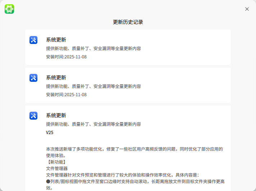The image size is (256, 191).
Task: Click the 系统更新 title above V25
Action: tap(56, 115)
